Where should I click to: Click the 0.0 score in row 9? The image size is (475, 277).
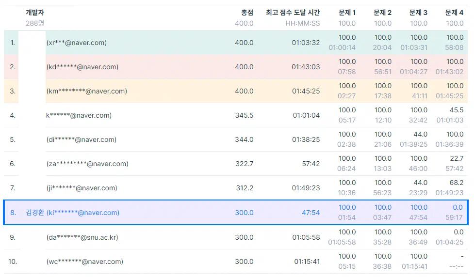click(x=459, y=232)
